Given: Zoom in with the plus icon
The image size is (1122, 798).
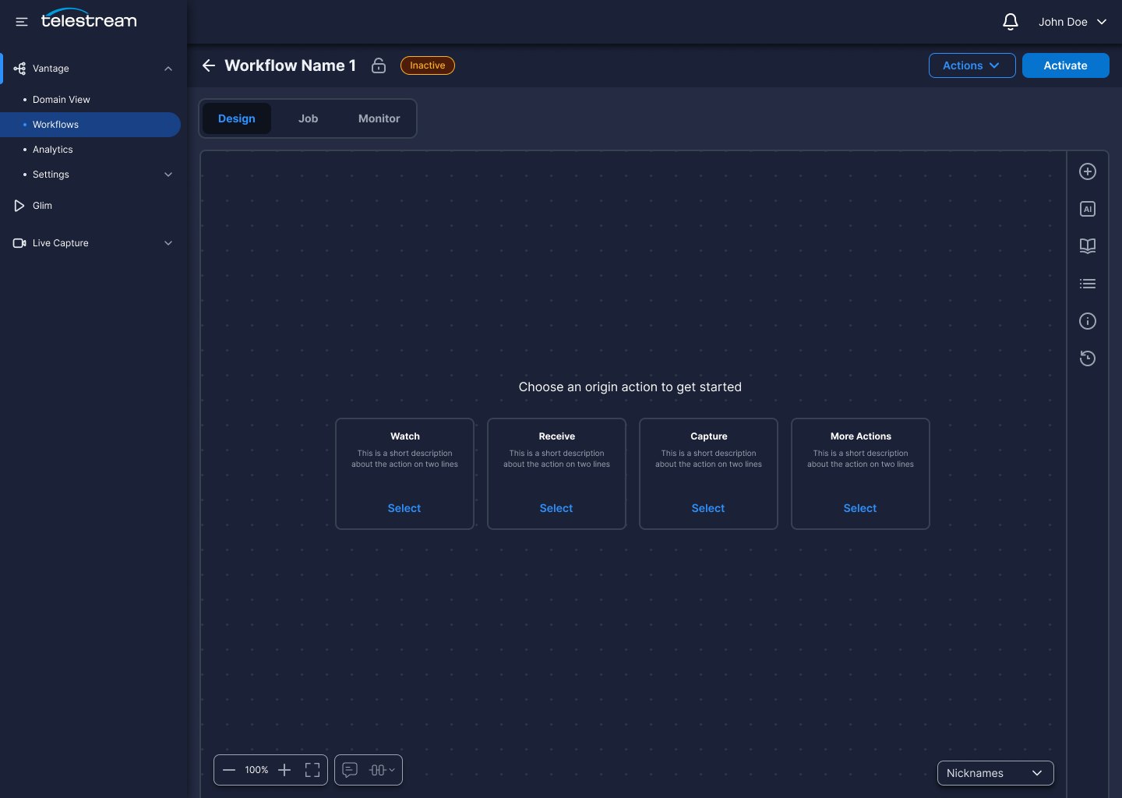Looking at the screenshot, I should (284, 770).
